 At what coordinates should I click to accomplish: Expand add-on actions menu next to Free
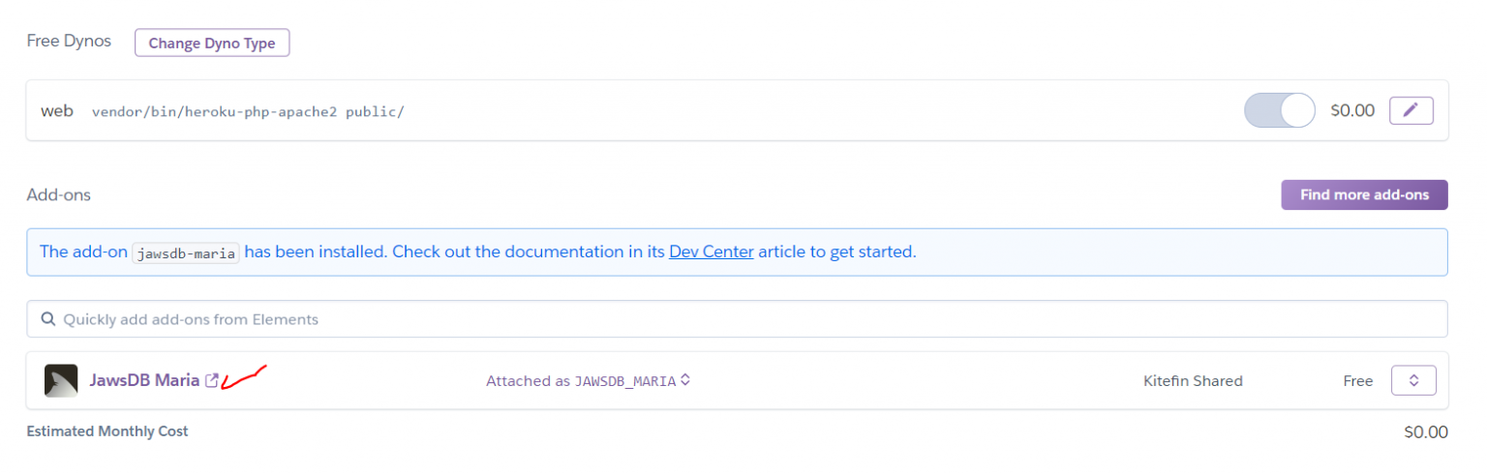(x=1413, y=380)
